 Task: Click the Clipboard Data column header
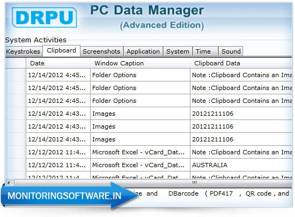[241, 63]
